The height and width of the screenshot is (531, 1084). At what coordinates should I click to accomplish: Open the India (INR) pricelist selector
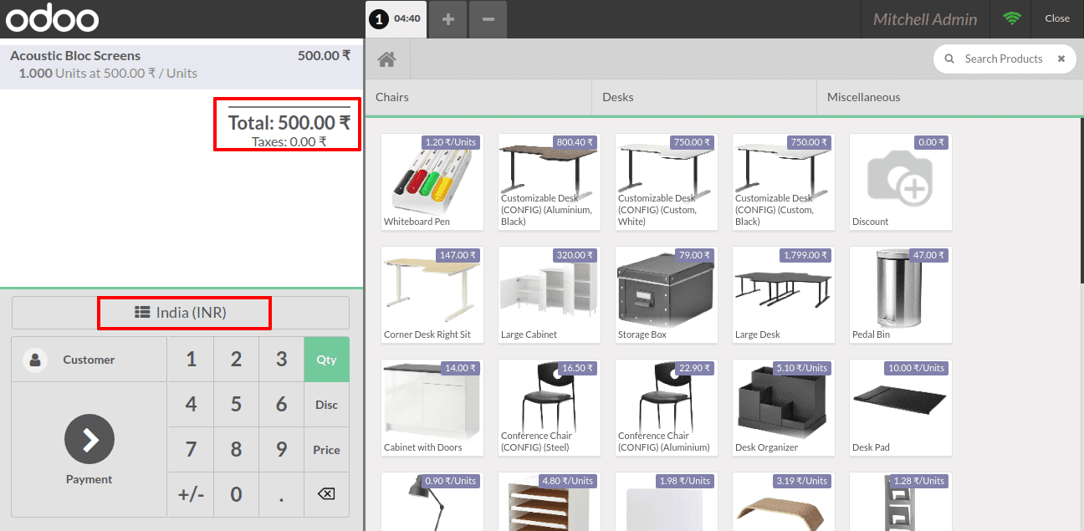point(181,313)
